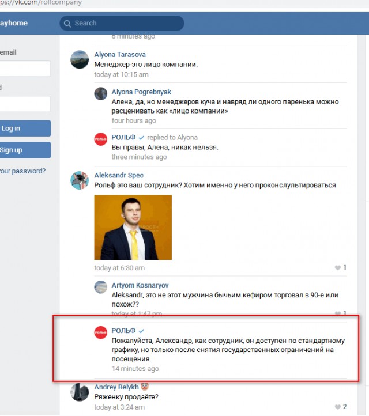Like Aleksandr Spec's comment with heart
This screenshot has width=369, height=416.
tap(338, 268)
